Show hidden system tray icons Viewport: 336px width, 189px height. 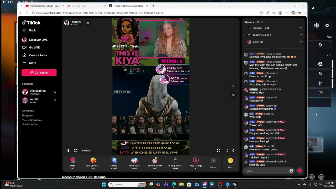[x=299, y=184]
